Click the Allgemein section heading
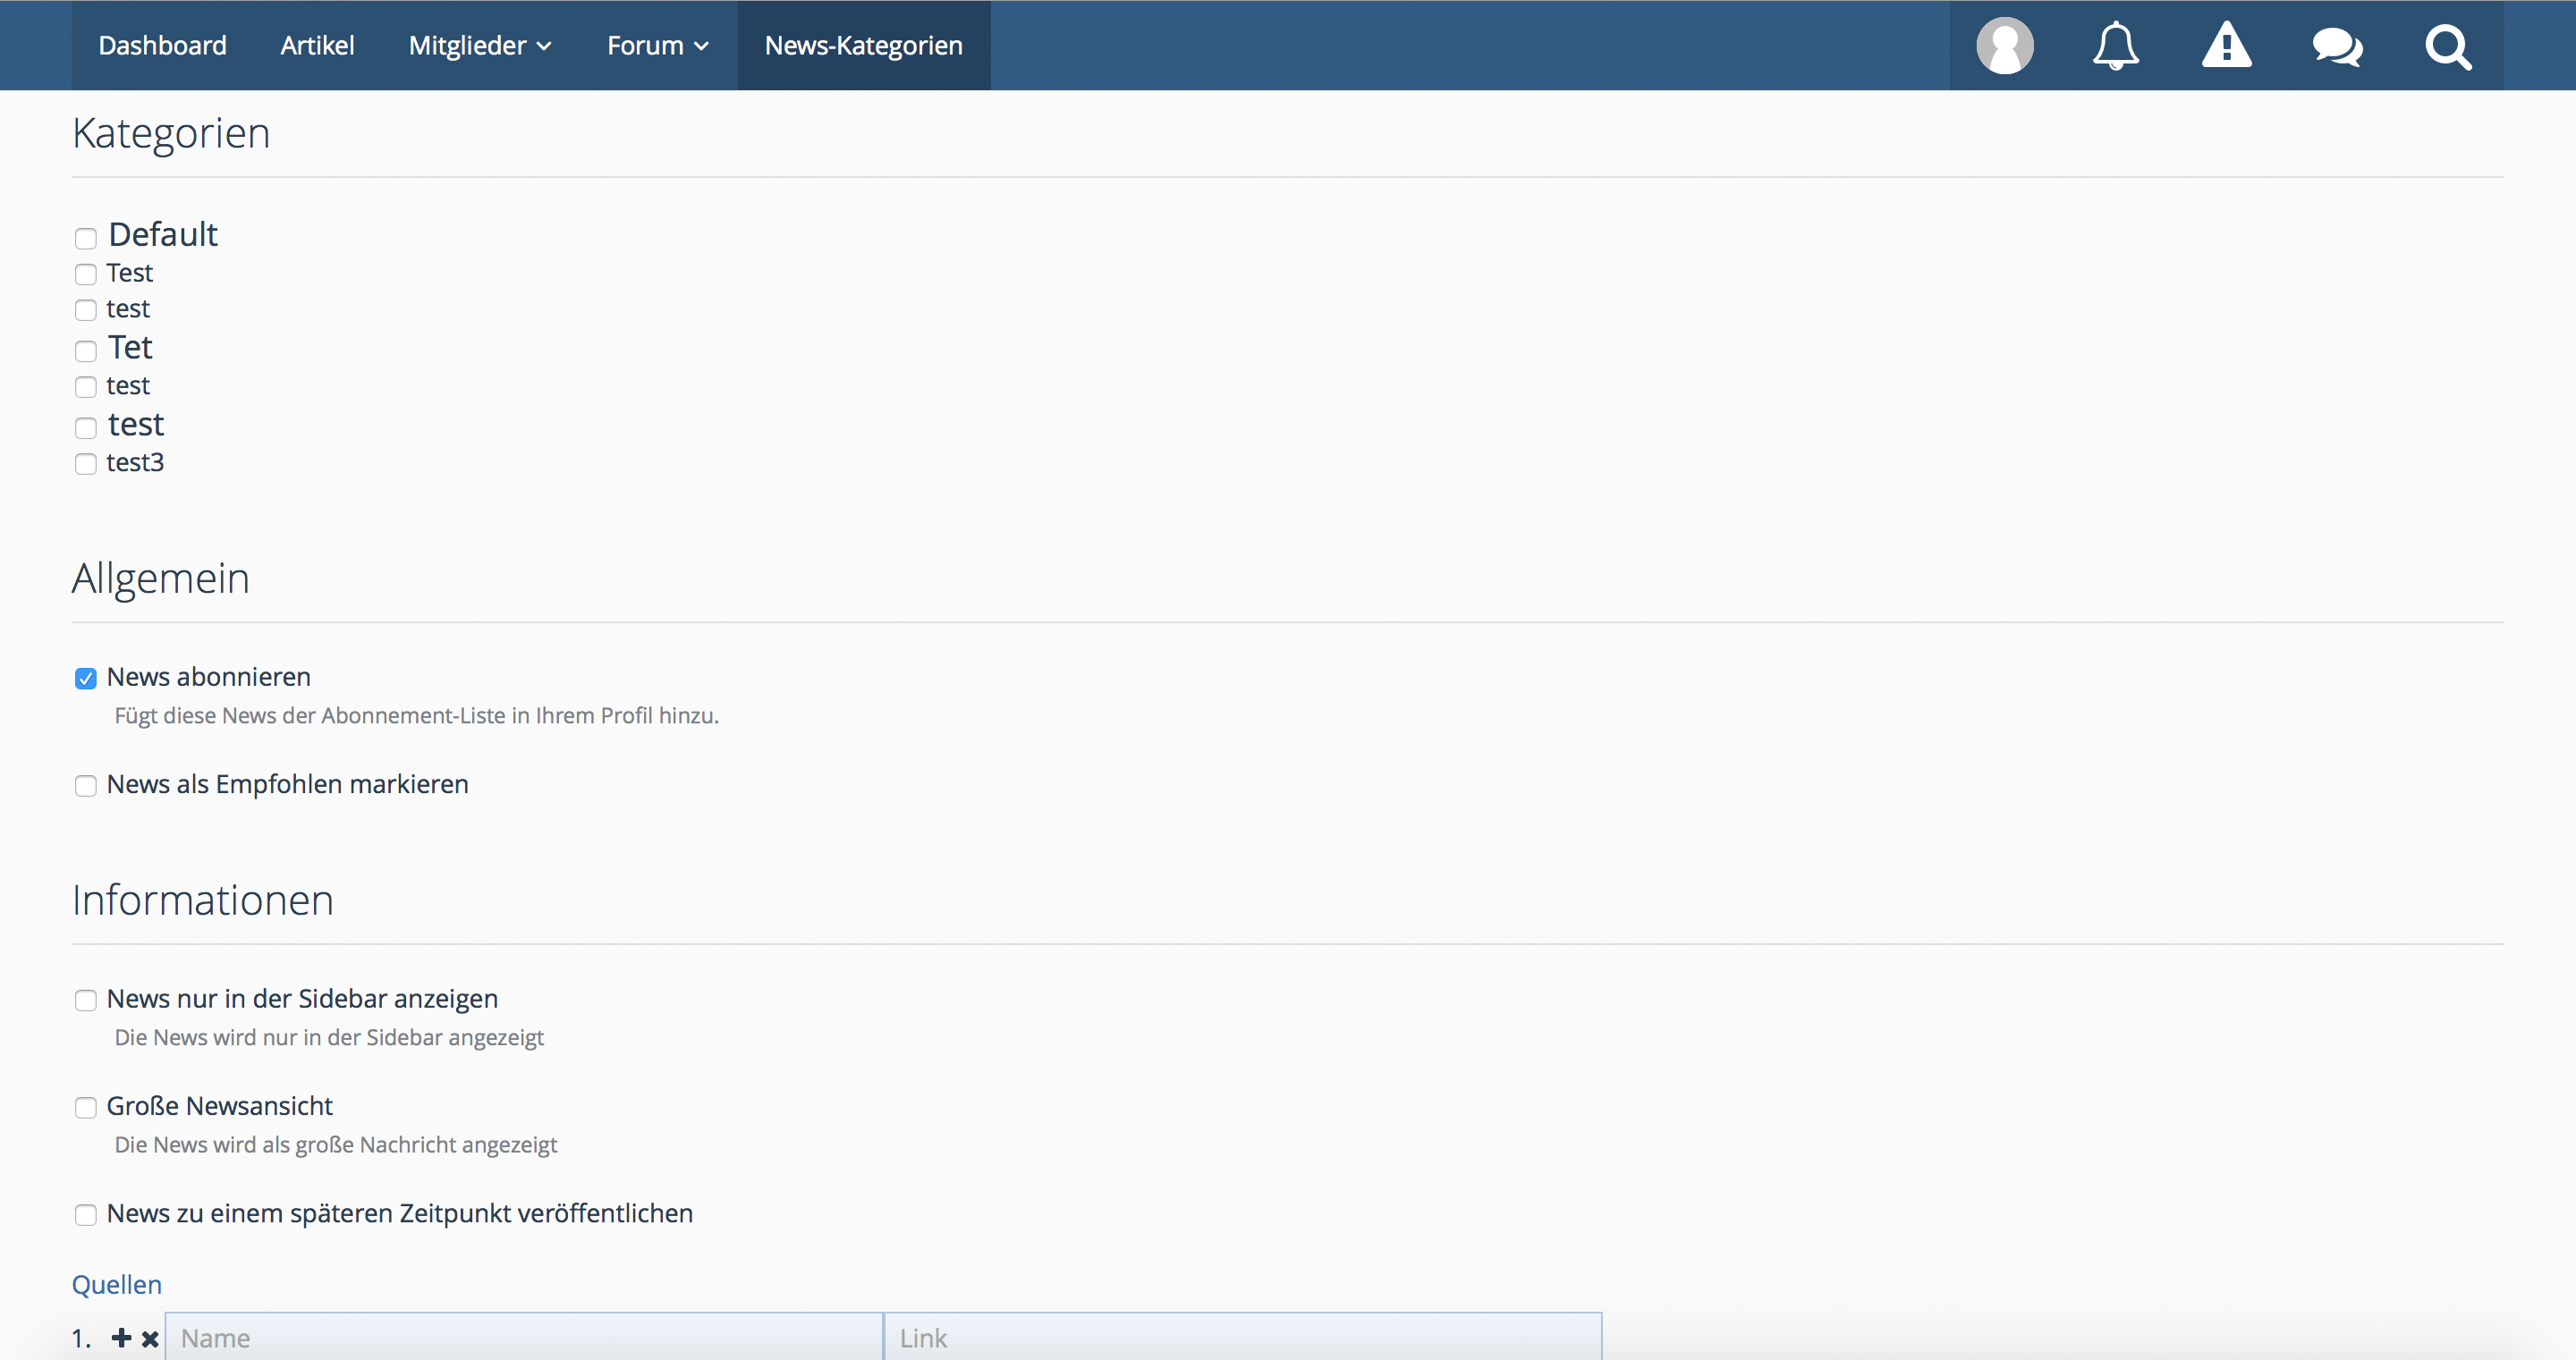2576x1360 pixels. [x=161, y=578]
